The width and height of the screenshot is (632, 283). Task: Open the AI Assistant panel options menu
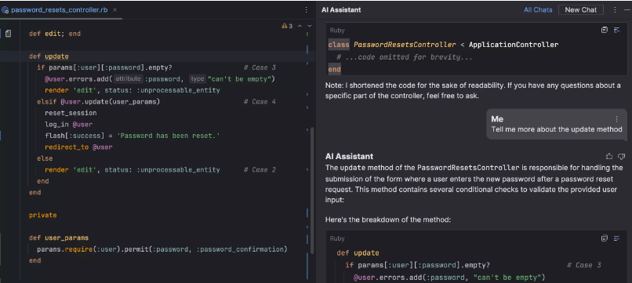click(615, 10)
